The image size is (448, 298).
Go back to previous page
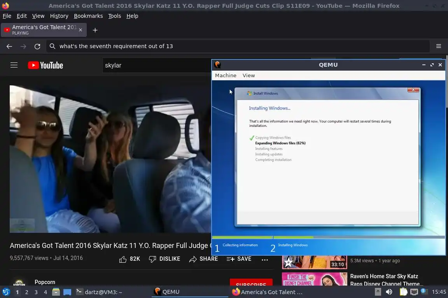point(9,46)
